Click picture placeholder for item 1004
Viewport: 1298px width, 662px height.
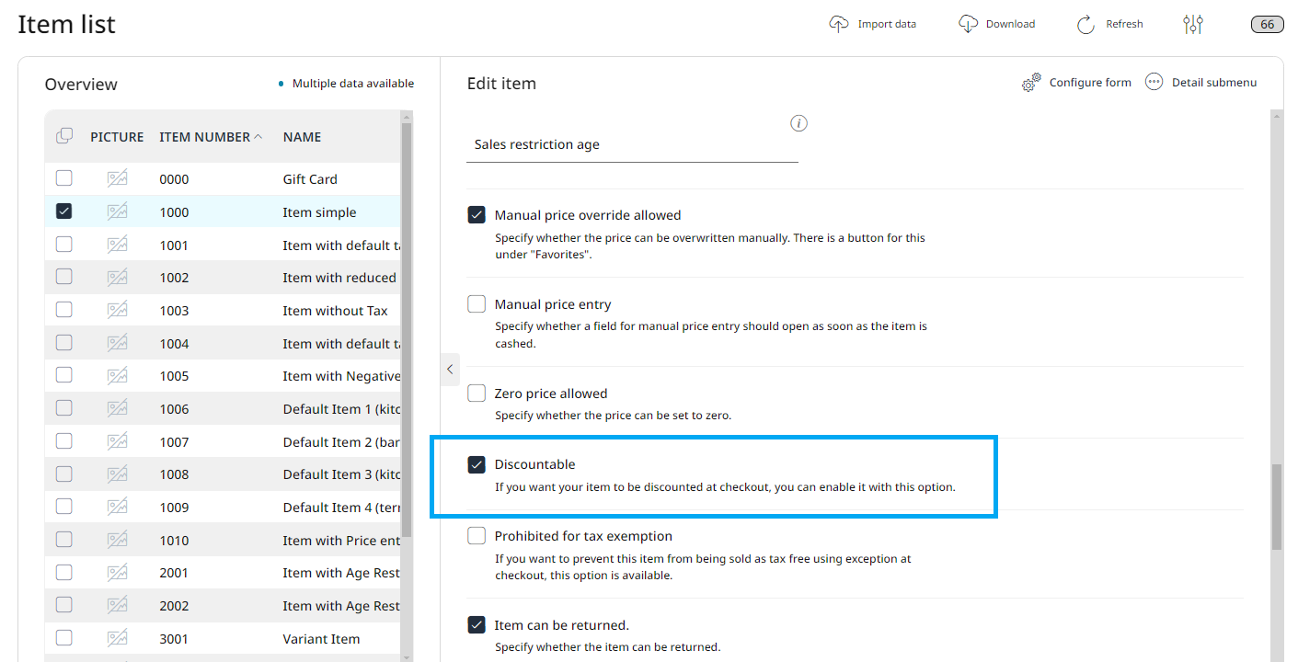click(117, 343)
